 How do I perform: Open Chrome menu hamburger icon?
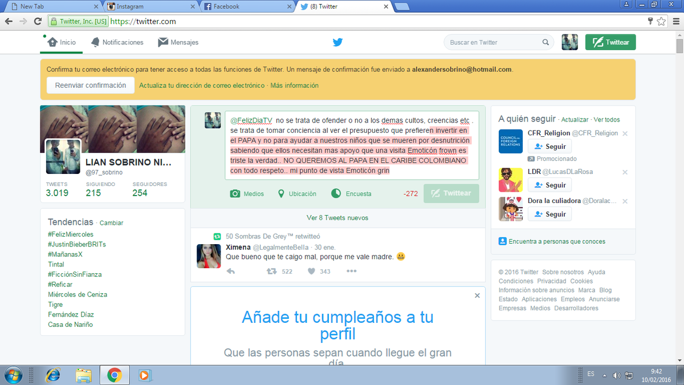click(x=675, y=22)
